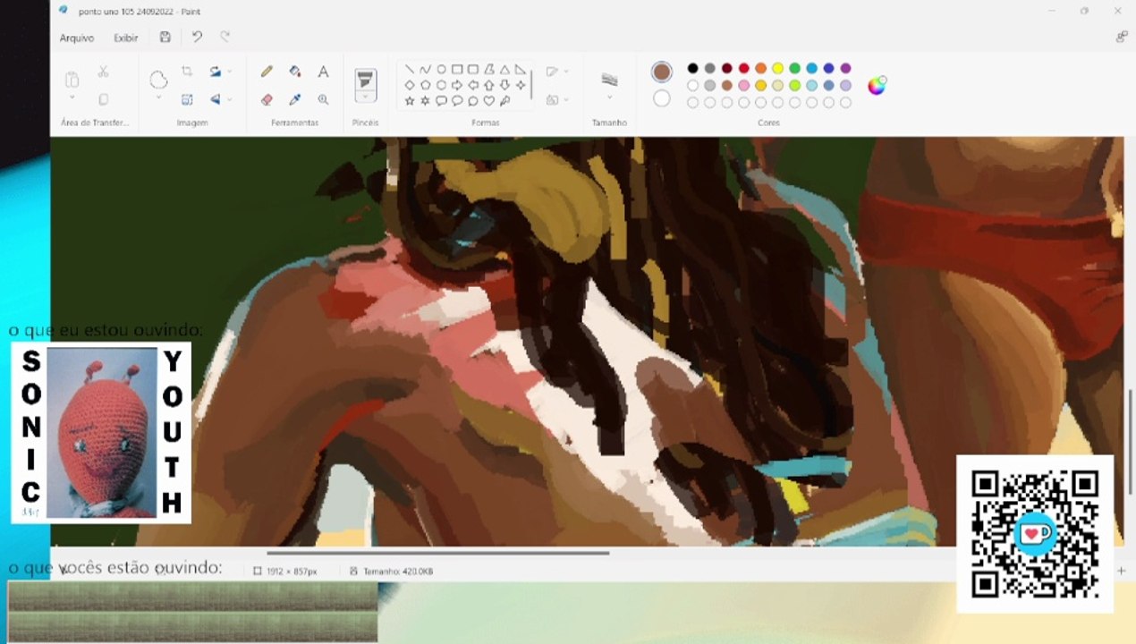Paste from clipboard with the Paste icon
1136x644 pixels.
[72, 80]
